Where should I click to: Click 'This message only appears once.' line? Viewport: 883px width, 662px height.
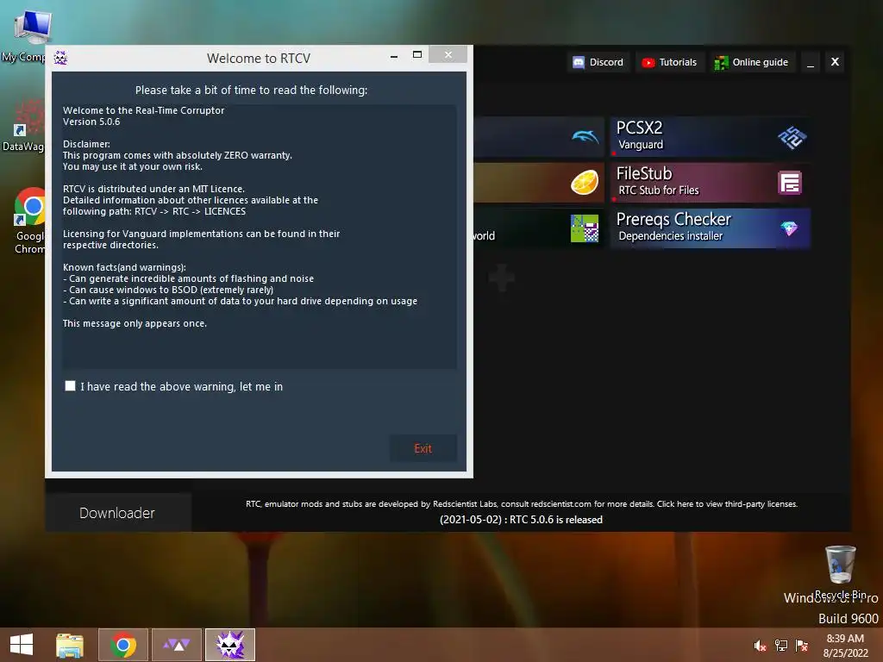pyautogui.click(x=135, y=323)
